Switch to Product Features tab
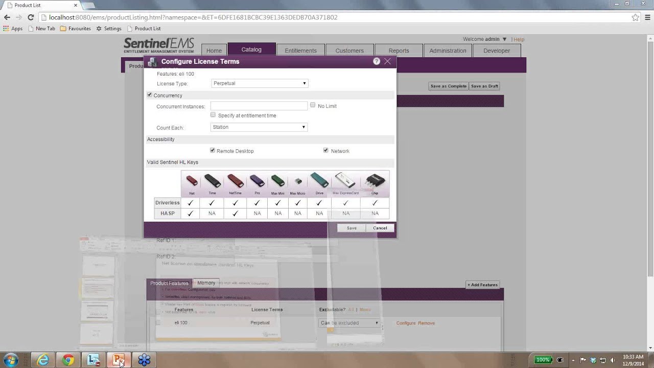 point(169,283)
